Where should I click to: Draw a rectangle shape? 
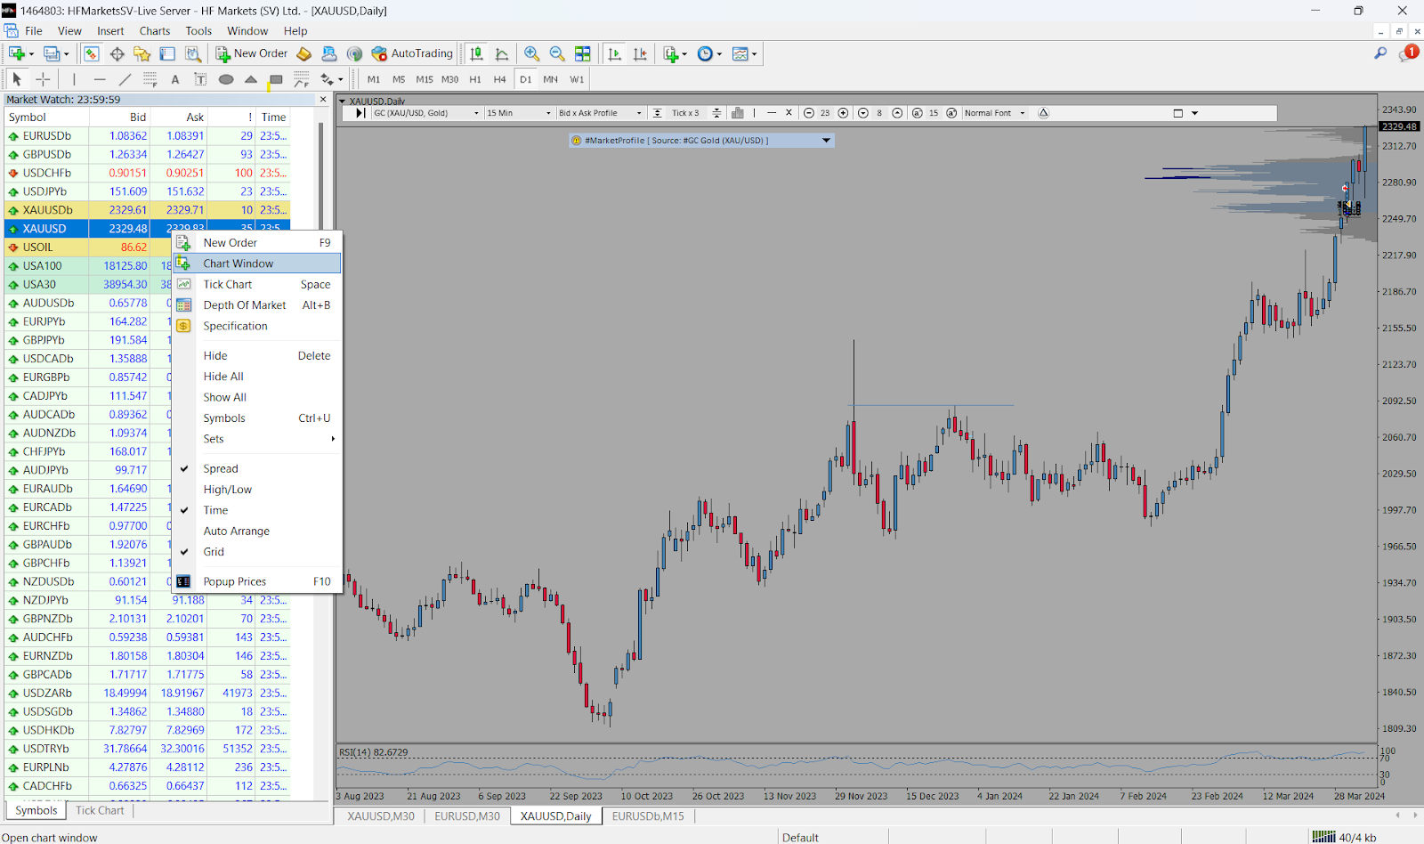276,79
